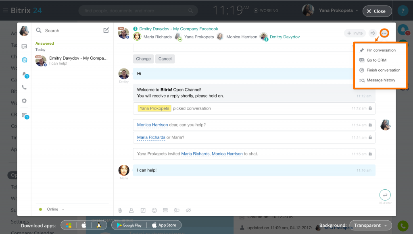This screenshot has width=413, height=234.
Task: Attach a file with the paperclip icon
Action: tap(120, 210)
